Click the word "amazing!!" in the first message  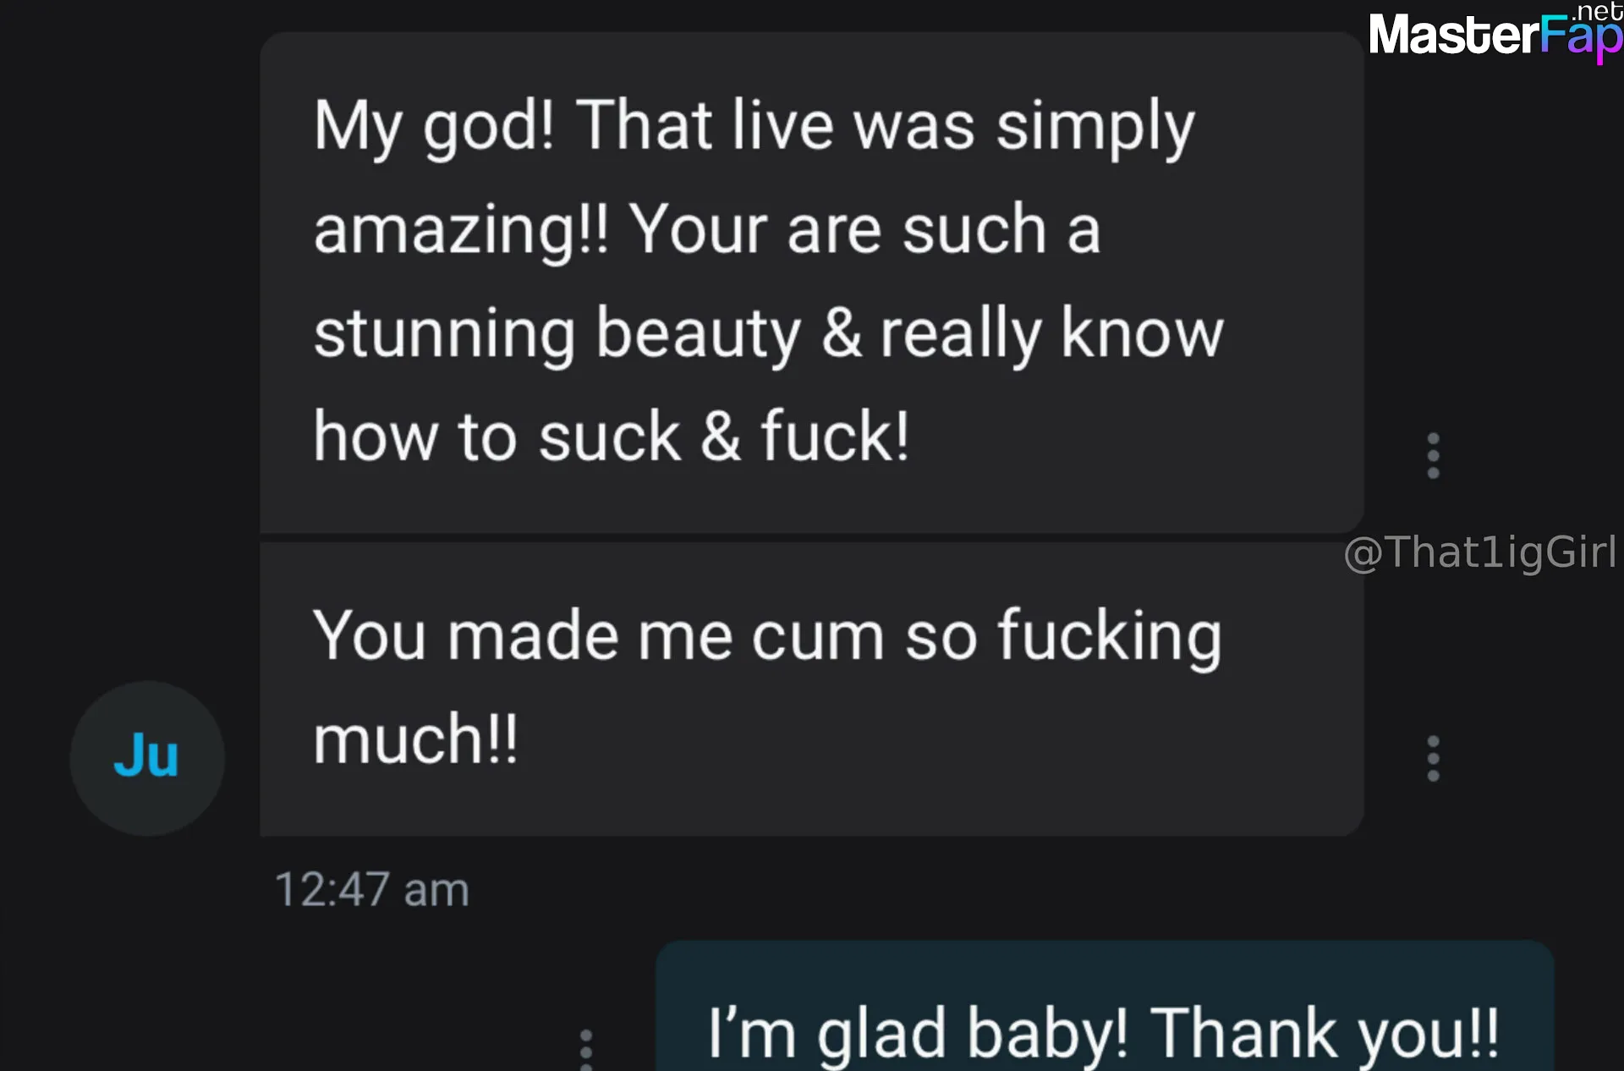(461, 230)
